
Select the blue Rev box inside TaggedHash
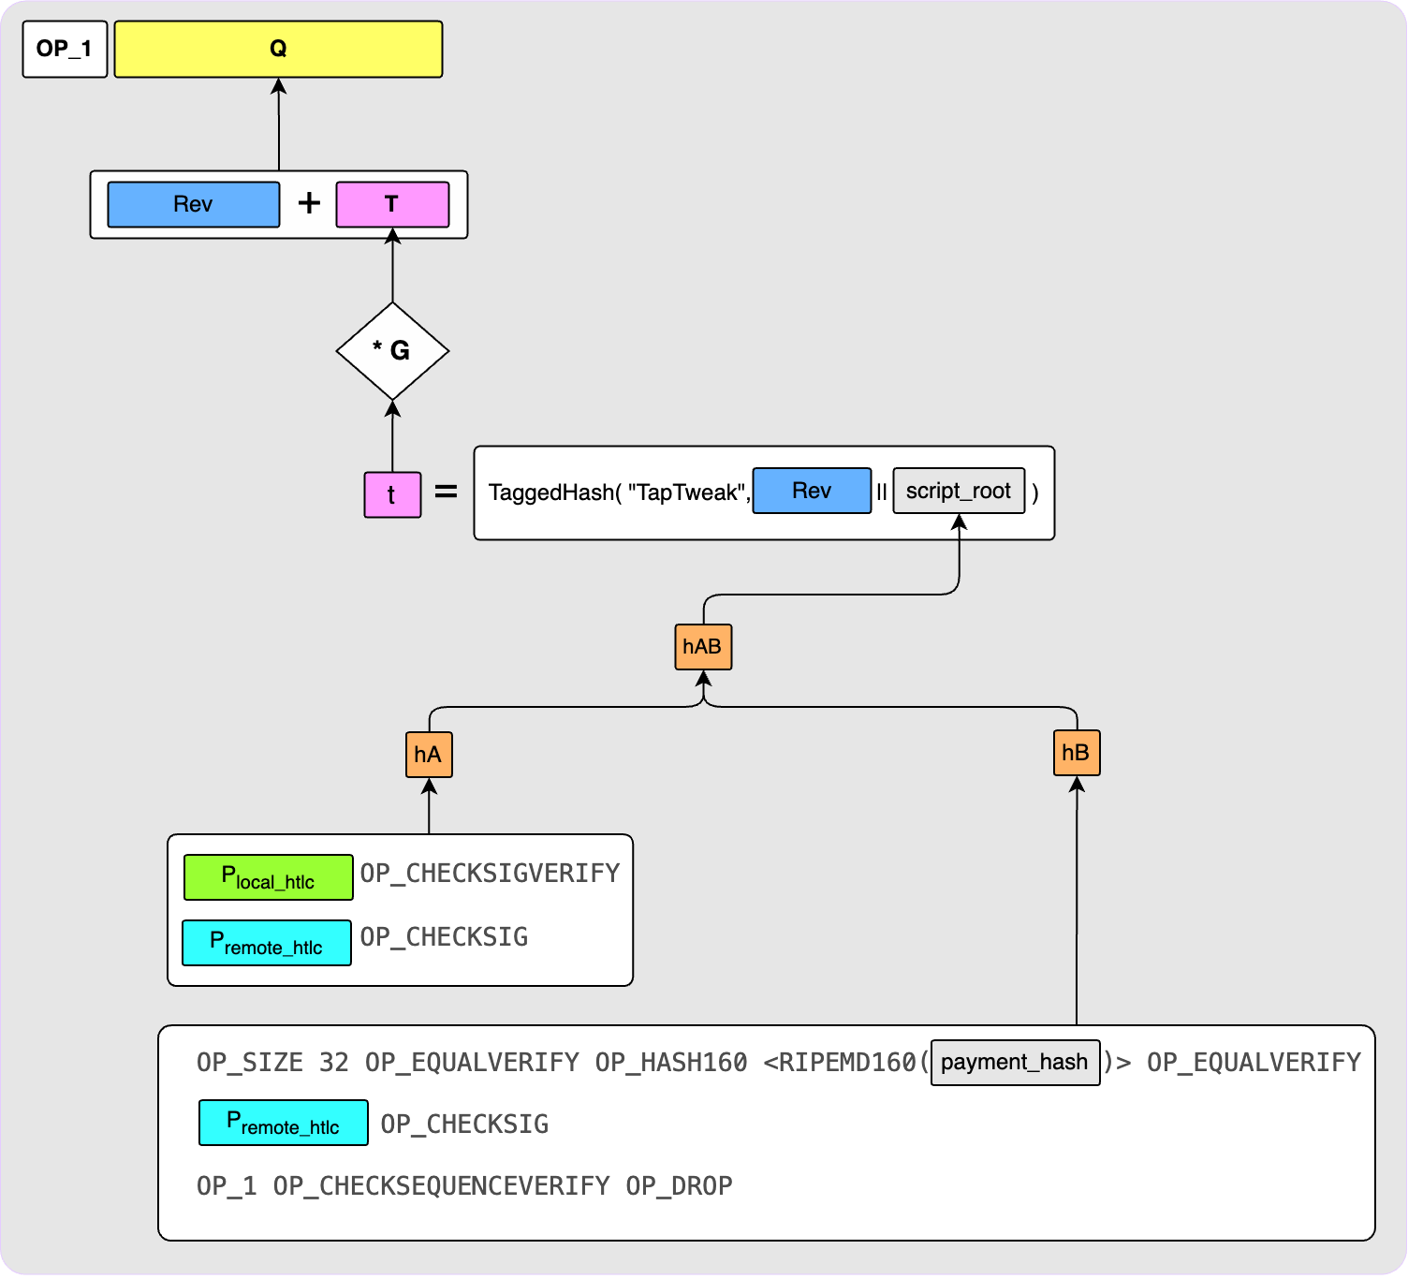pos(812,491)
